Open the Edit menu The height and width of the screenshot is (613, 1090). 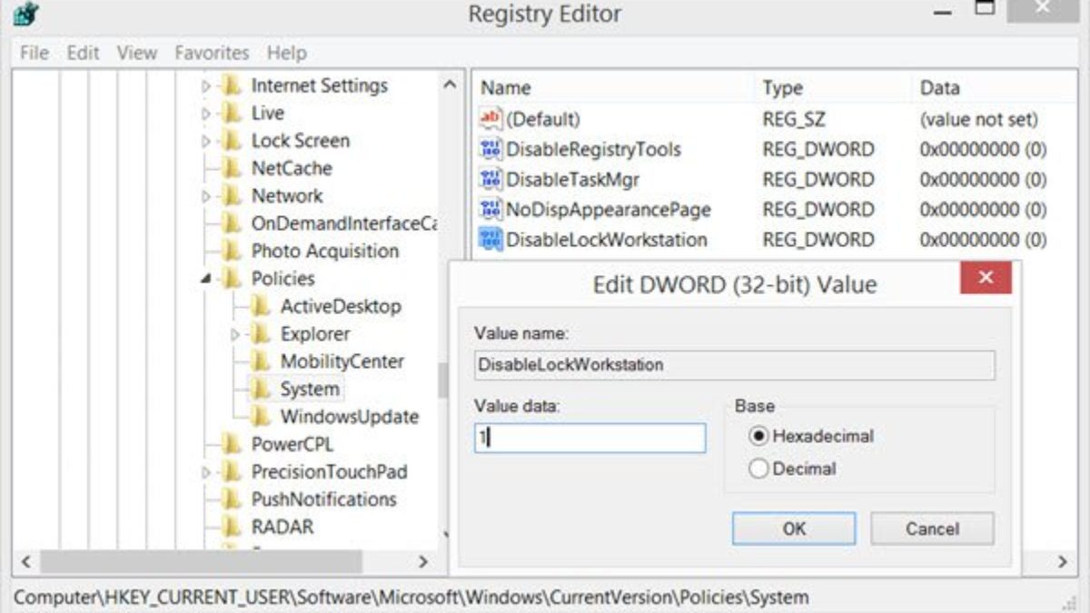83,53
